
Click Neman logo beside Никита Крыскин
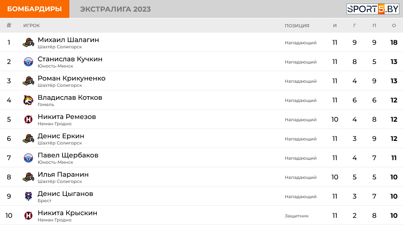(x=28, y=216)
